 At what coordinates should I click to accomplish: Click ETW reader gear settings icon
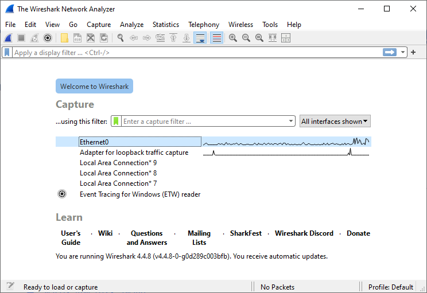[x=62, y=194]
